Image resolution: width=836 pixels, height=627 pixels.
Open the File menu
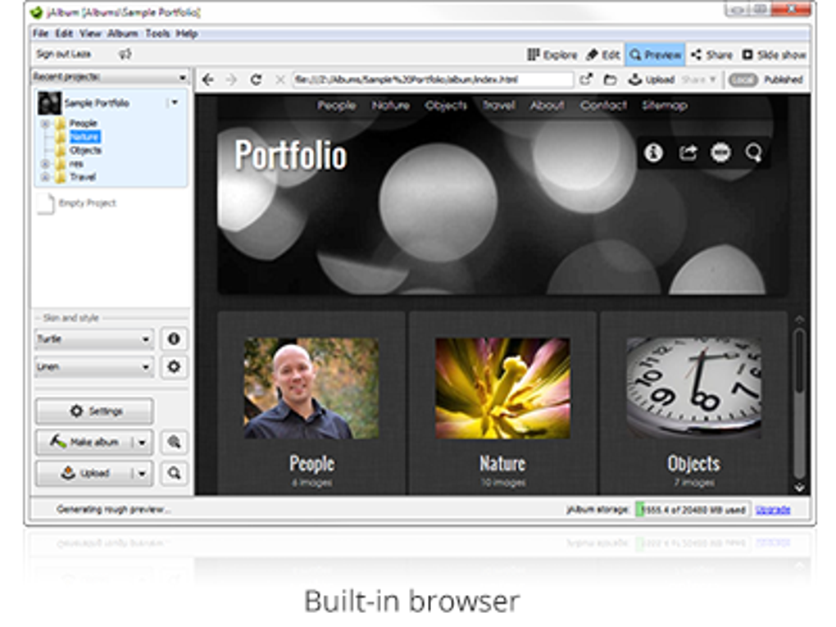pos(40,34)
